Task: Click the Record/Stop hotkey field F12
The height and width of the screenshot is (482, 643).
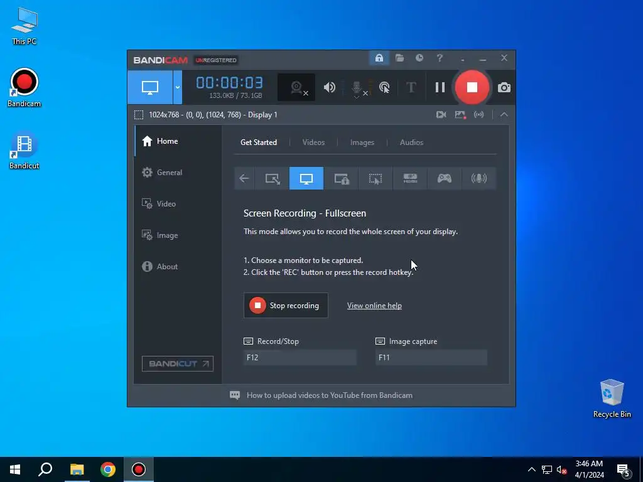Action: point(300,357)
